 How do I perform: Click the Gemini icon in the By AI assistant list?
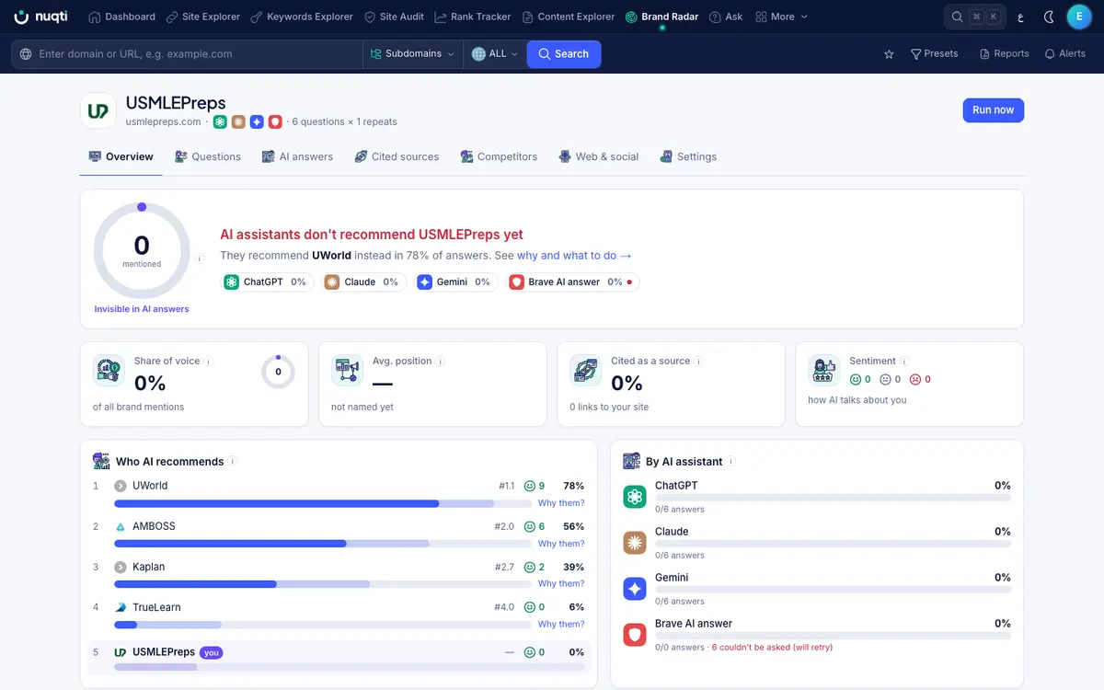[x=635, y=589]
